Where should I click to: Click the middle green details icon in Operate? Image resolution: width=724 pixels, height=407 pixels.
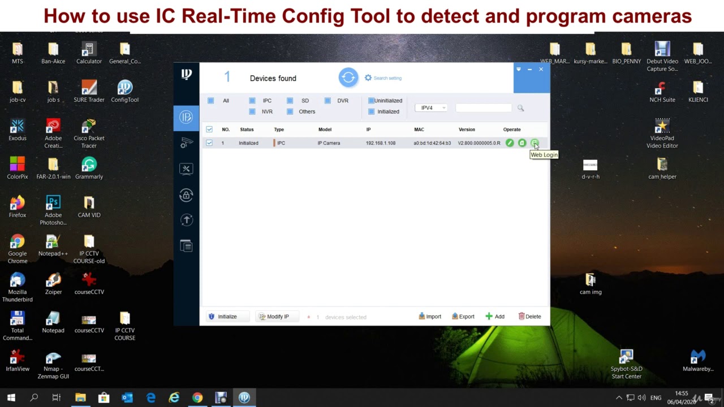pyautogui.click(x=522, y=143)
